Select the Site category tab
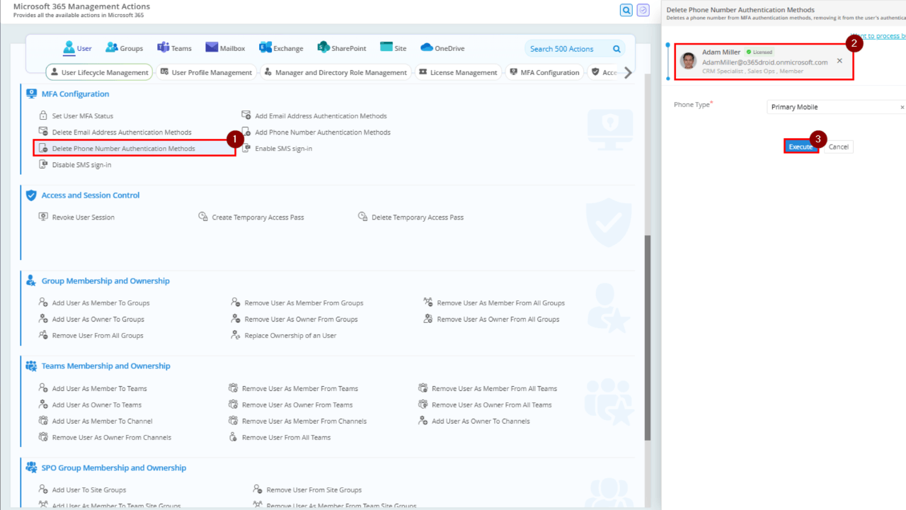 point(394,48)
